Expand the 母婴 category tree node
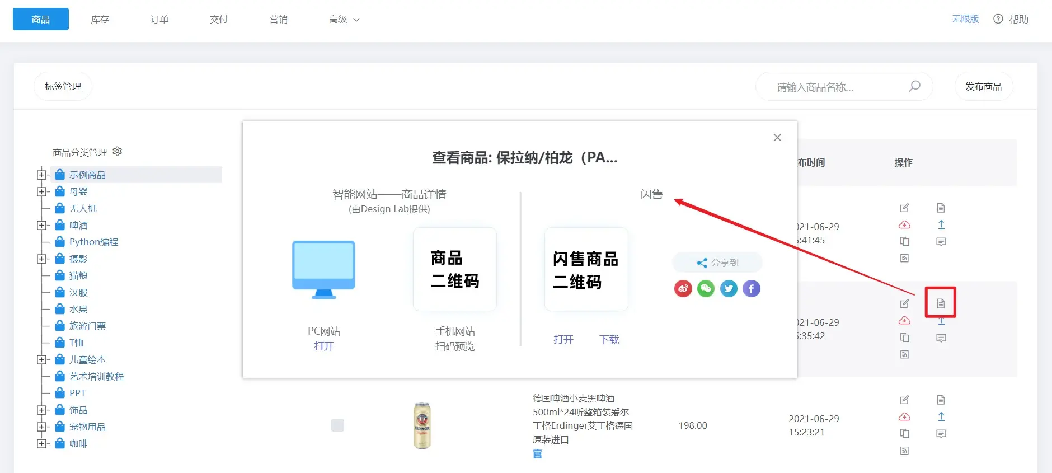 pos(41,191)
